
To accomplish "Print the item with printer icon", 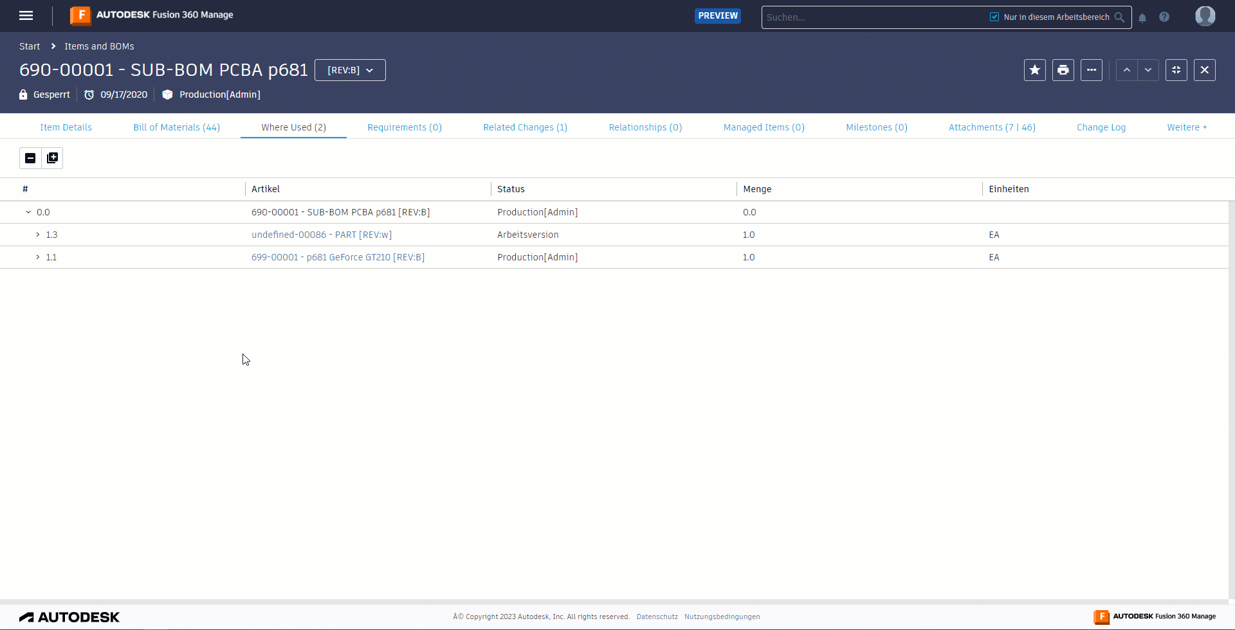I will tap(1063, 70).
